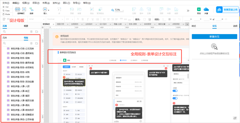Open the 发布(U) menu
The height and width of the screenshot is (123, 240).
[56, 3]
